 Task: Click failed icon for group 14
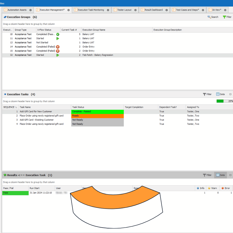[x=58, y=47]
